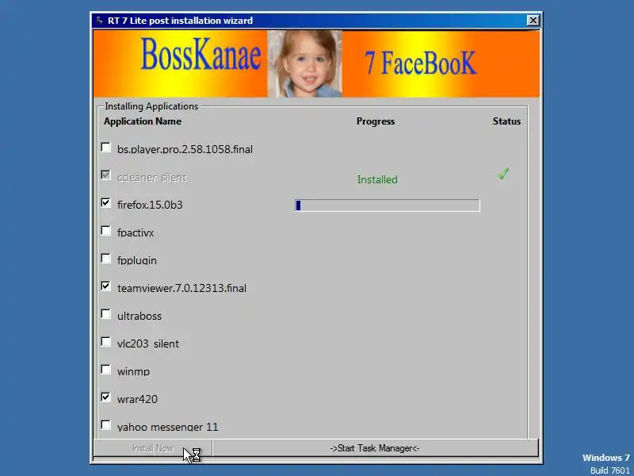This screenshot has height=476, width=634.
Task: Click the yahoo messenger 11 label
Action: 168,427
